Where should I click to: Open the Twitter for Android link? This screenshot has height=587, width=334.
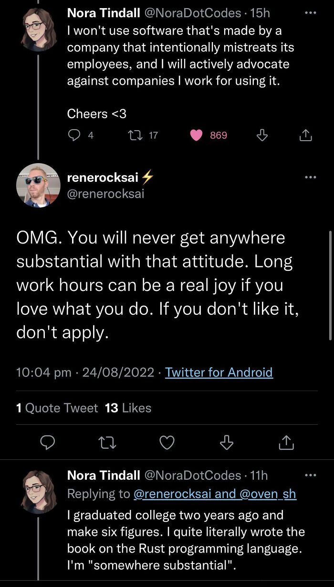pyautogui.click(x=219, y=372)
